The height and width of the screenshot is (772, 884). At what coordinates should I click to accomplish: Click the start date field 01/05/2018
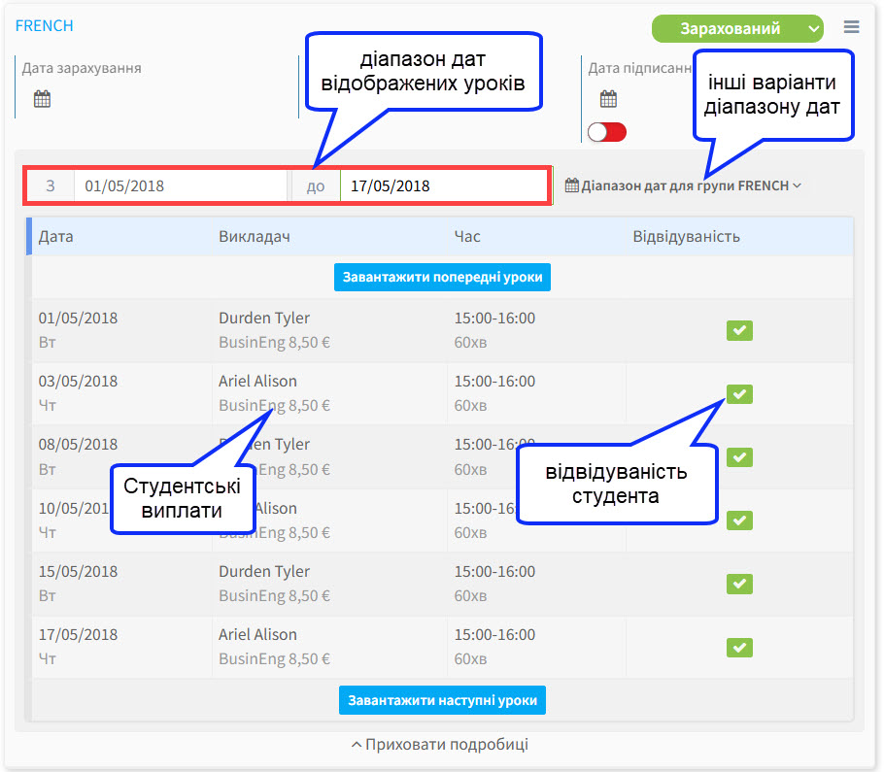(x=181, y=185)
